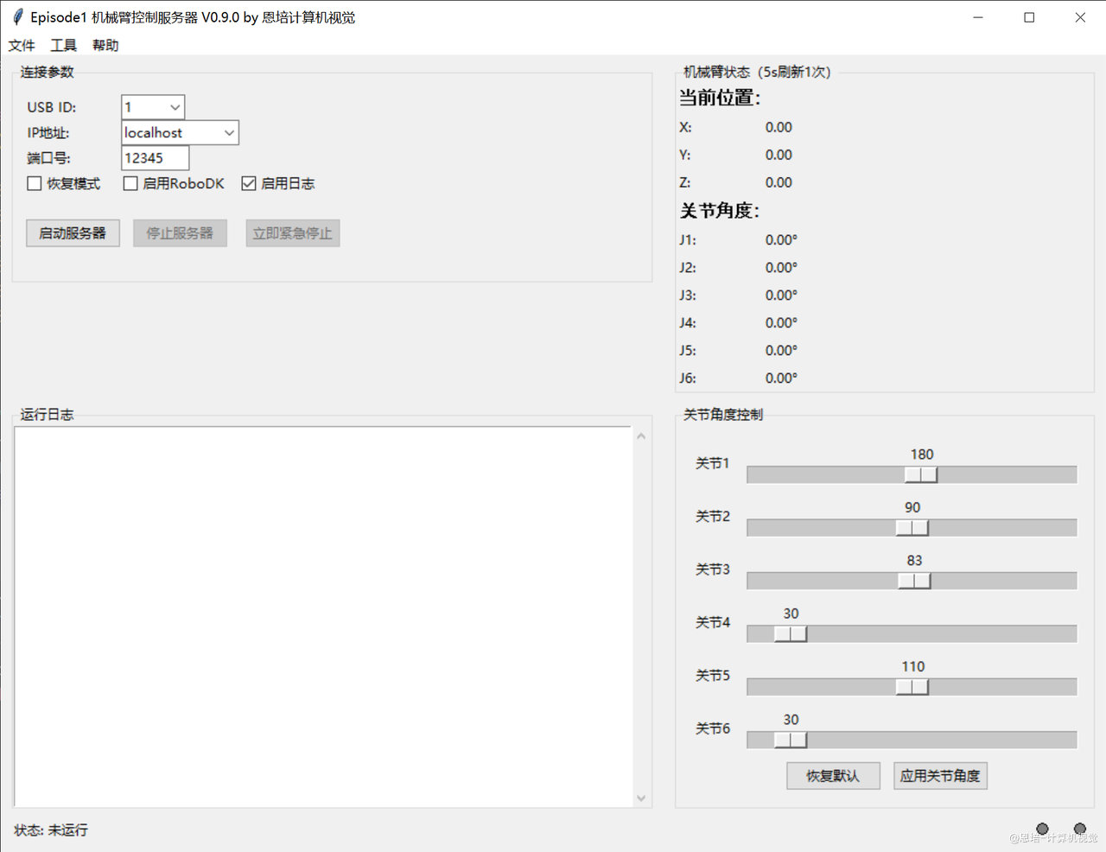Image resolution: width=1106 pixels, height=852 pixels.
Task: Open the 工具 menu
Action: coord(64,45)
